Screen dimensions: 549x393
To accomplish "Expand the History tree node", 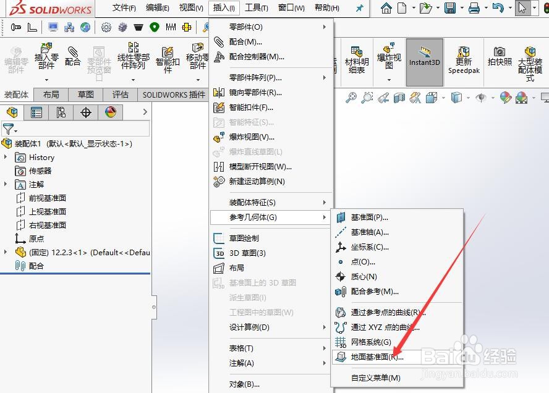I will 5,157.
